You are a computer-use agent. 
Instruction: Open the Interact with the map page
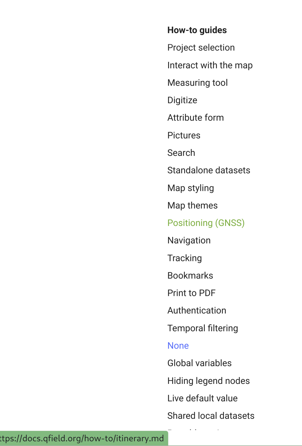pos(210,65)
